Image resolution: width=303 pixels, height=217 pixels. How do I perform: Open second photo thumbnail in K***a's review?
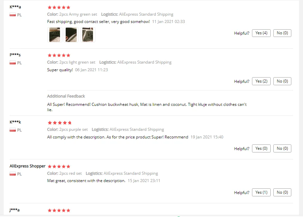(x=71, y=35)
